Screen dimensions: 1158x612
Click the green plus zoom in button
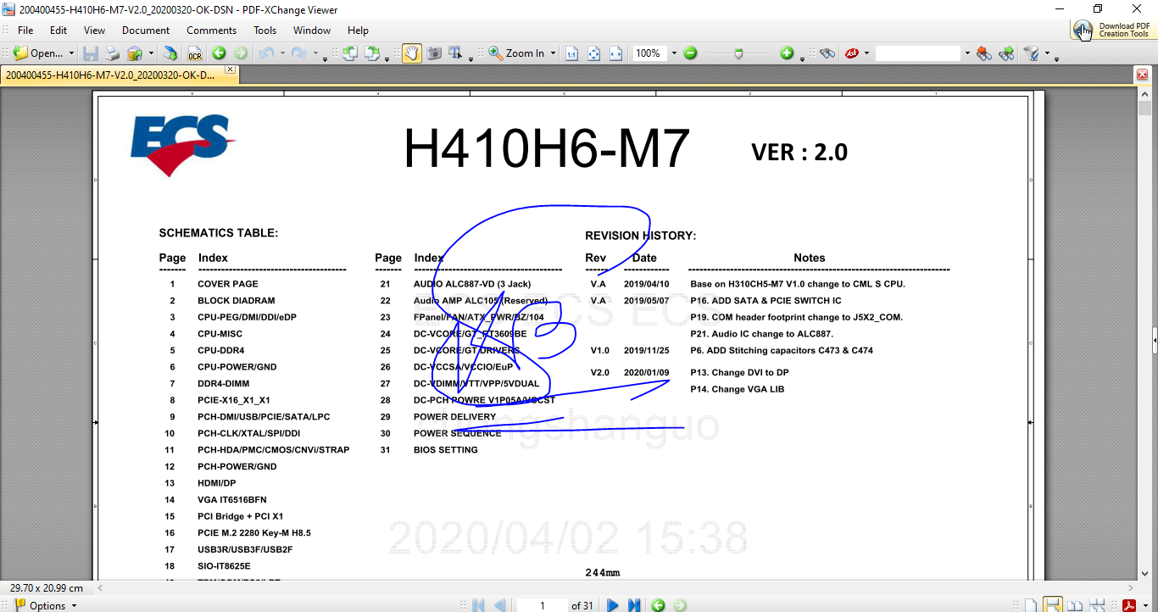(x=787, y=53)
